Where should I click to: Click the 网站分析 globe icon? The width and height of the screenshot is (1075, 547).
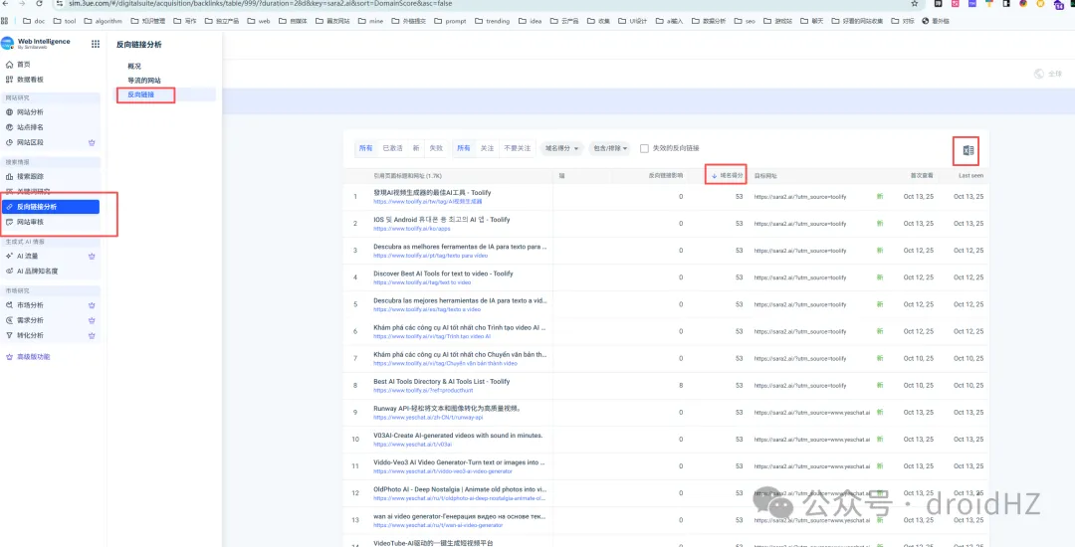point(10,112)
